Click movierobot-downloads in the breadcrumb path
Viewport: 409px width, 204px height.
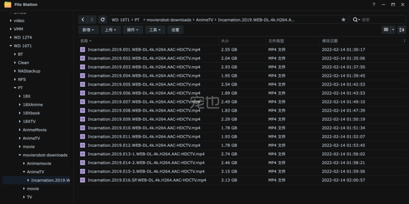point(169,19)
